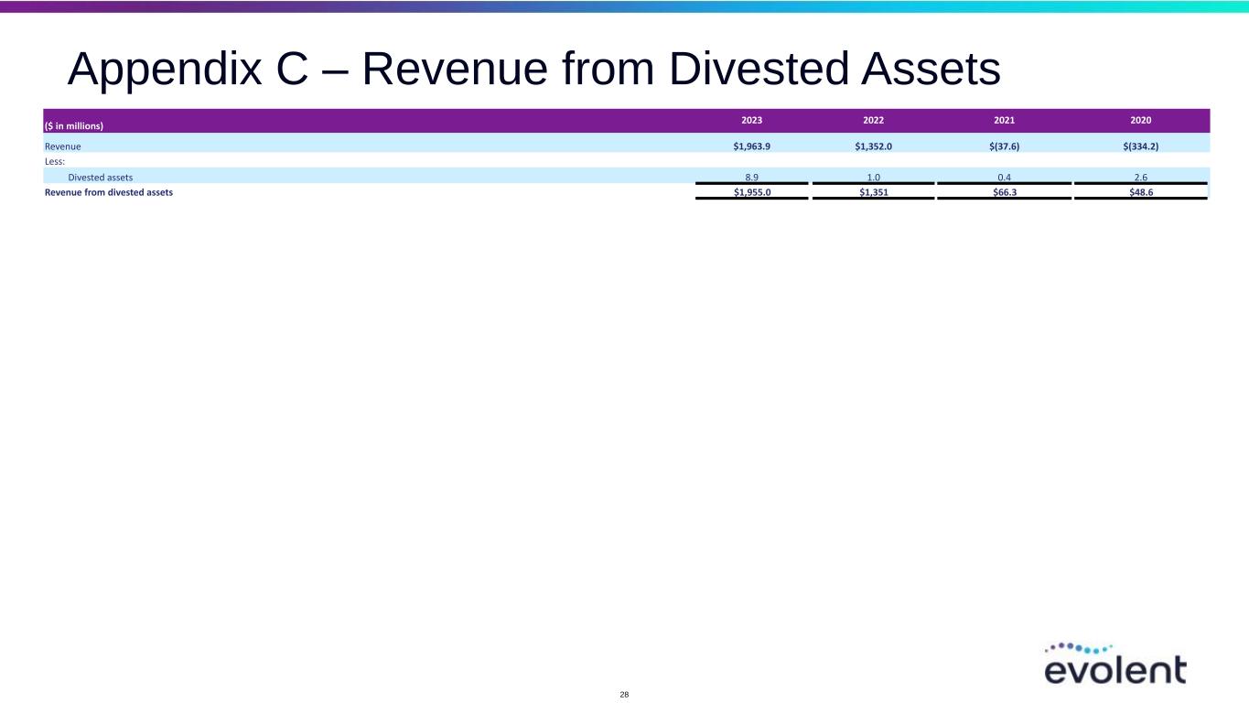Click the $(37.6) revenue value

point(1003,146)
